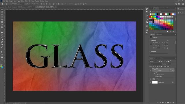Select the Zoom tool
The width and height of the screenshot is (185, 104).
2,60
